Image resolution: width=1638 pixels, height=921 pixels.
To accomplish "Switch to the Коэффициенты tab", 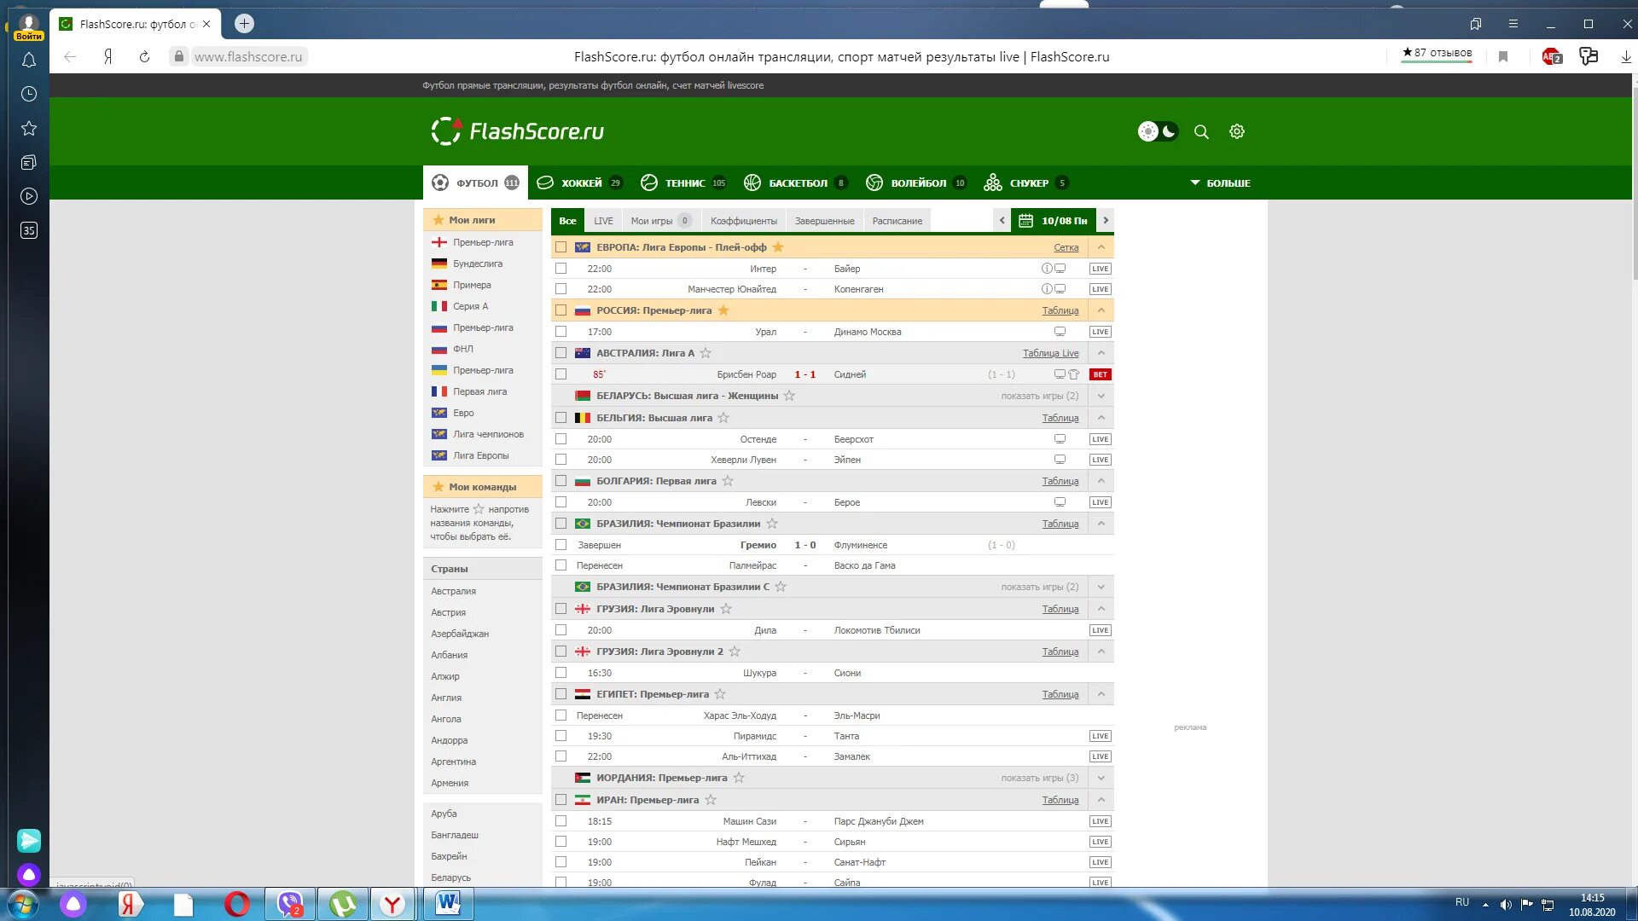I will click(x=744, y=221).
